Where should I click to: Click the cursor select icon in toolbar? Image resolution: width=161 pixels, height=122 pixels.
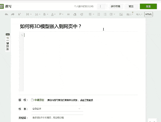(19, 14)
